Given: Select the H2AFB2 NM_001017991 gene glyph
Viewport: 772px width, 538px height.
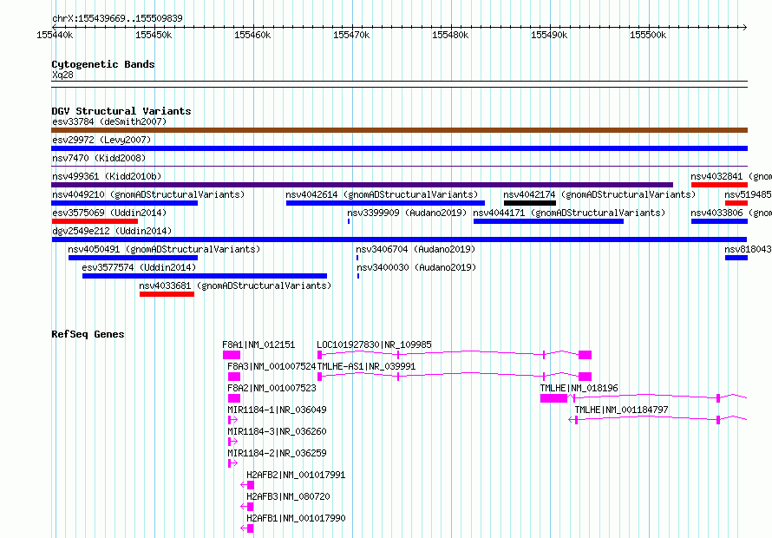Looking at the screenshot, I should point(247,485).
